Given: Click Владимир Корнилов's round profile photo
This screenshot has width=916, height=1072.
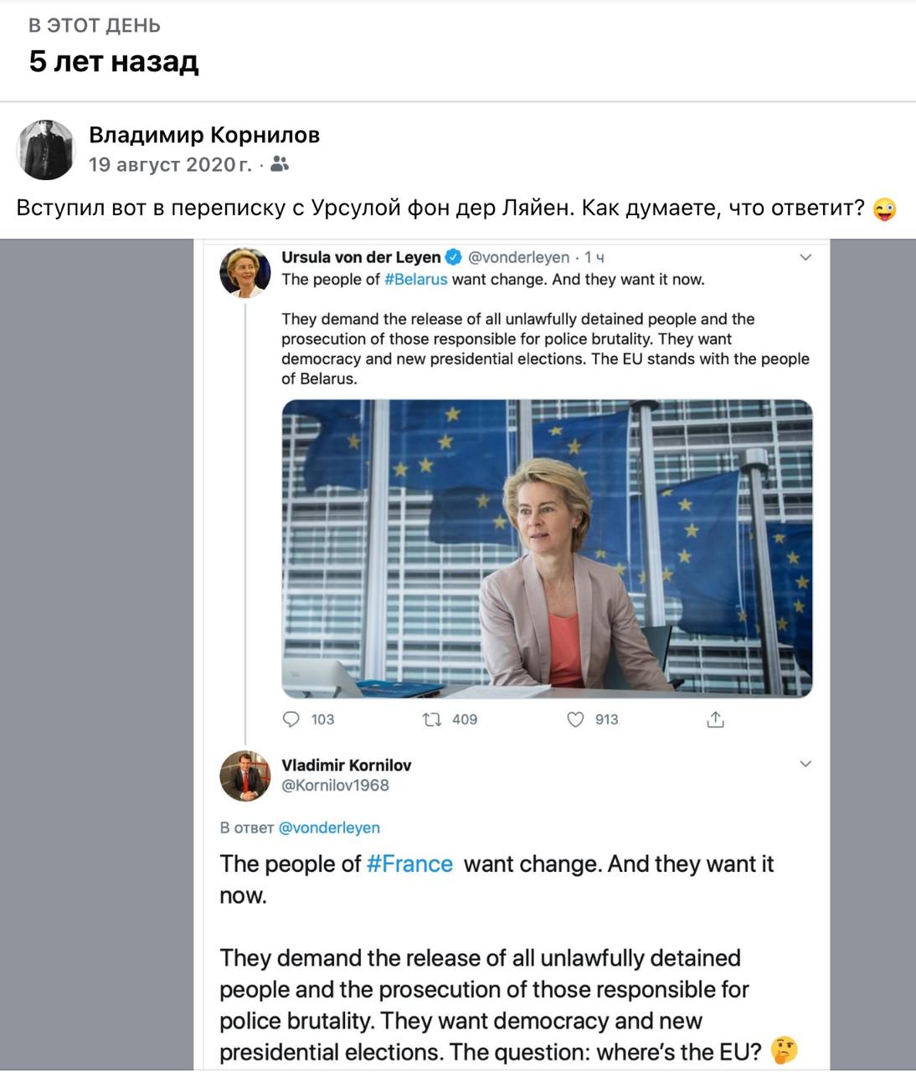Looking at the screenshot, I should (x=46, y=149).
